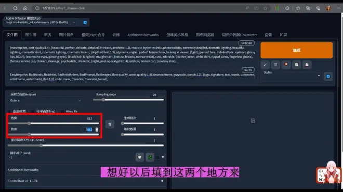Open browser collections
Screen dimensions: 343x192
click(x=308, y=8)
